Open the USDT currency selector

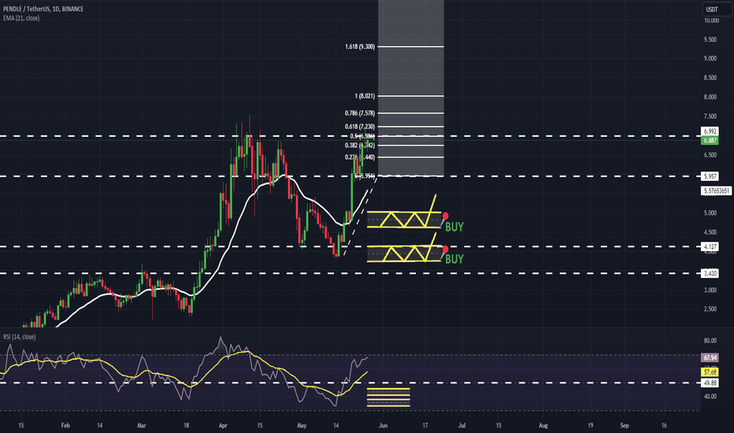(x=717, y=9)
